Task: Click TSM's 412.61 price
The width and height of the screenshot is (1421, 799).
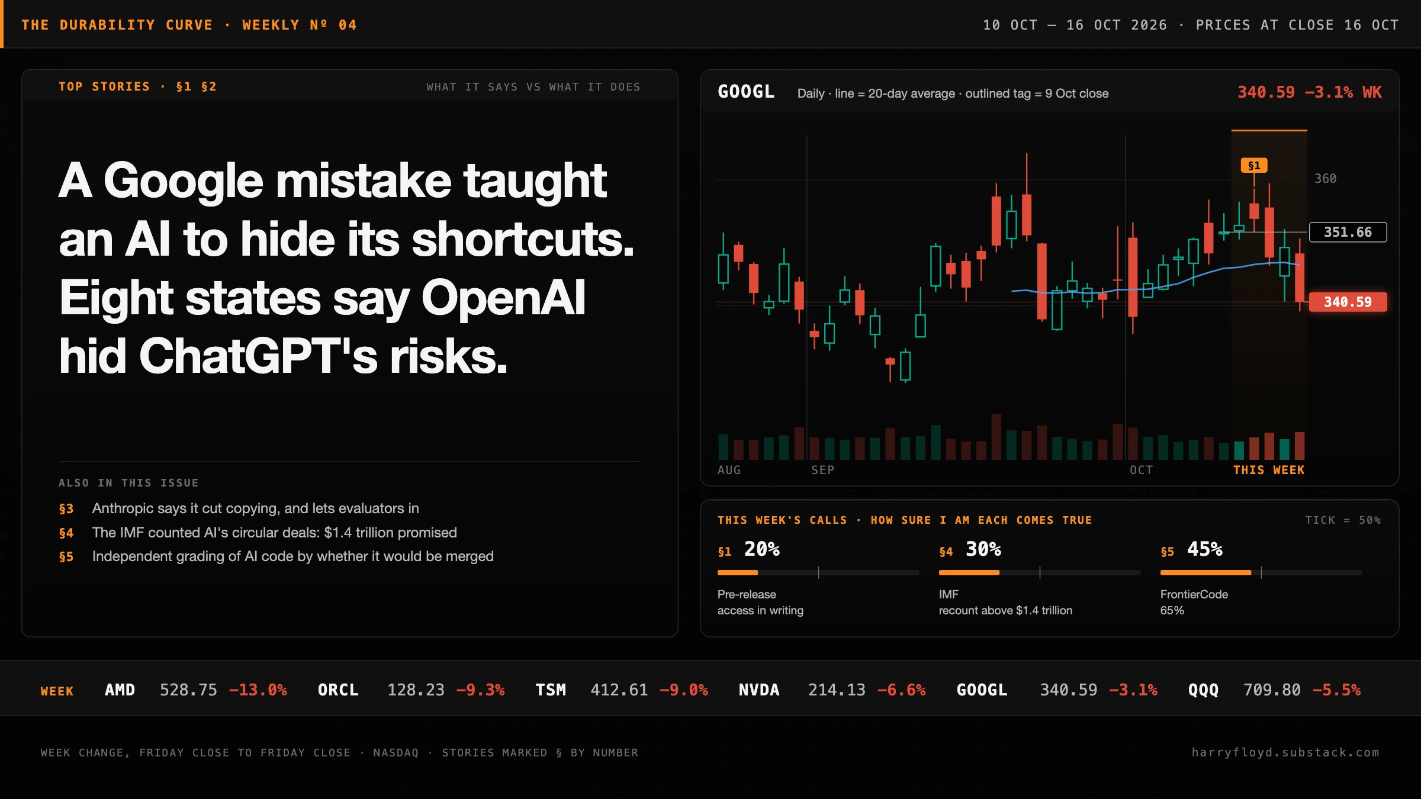Action: click(x=619, y=690)
